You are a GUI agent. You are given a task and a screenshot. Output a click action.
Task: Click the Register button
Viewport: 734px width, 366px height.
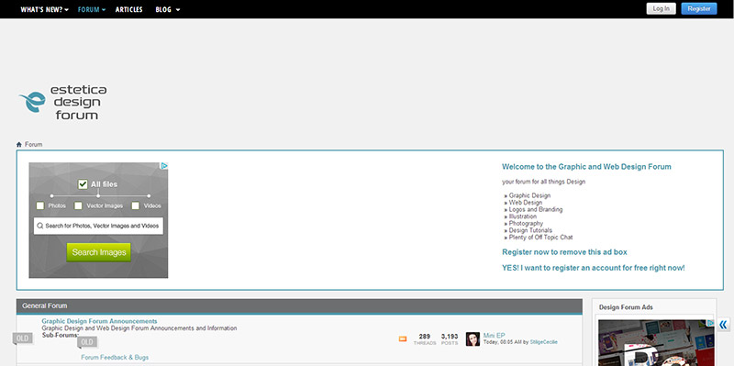click(x=699, y=8)
